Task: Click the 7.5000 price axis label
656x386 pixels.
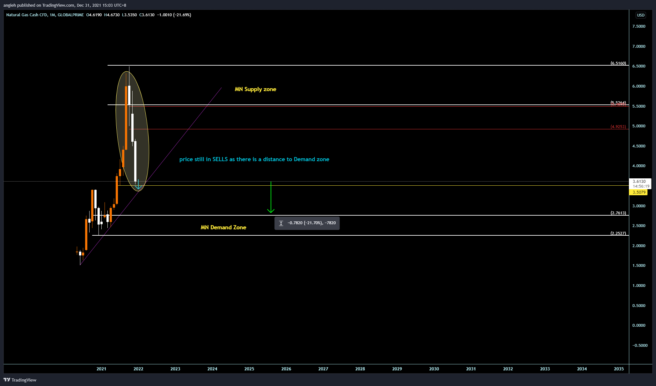Action: (639, 26)
